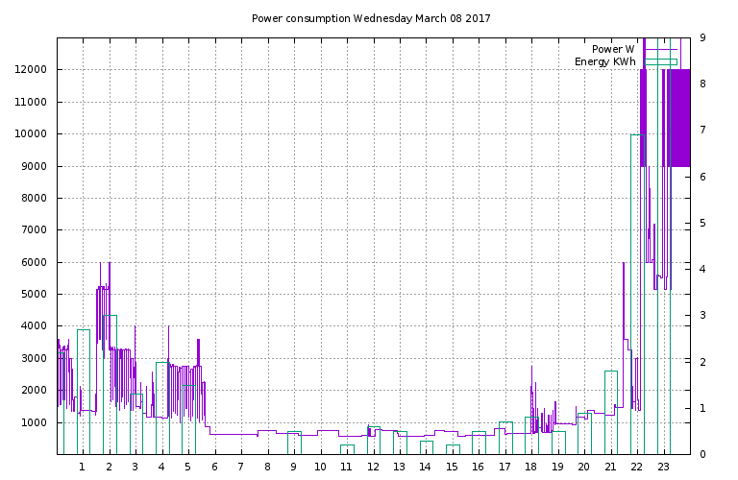The width and height of the screenshot is (738, 480).
Task: Click the tall green energy bar at hour 22
Action: pos(638,295)
